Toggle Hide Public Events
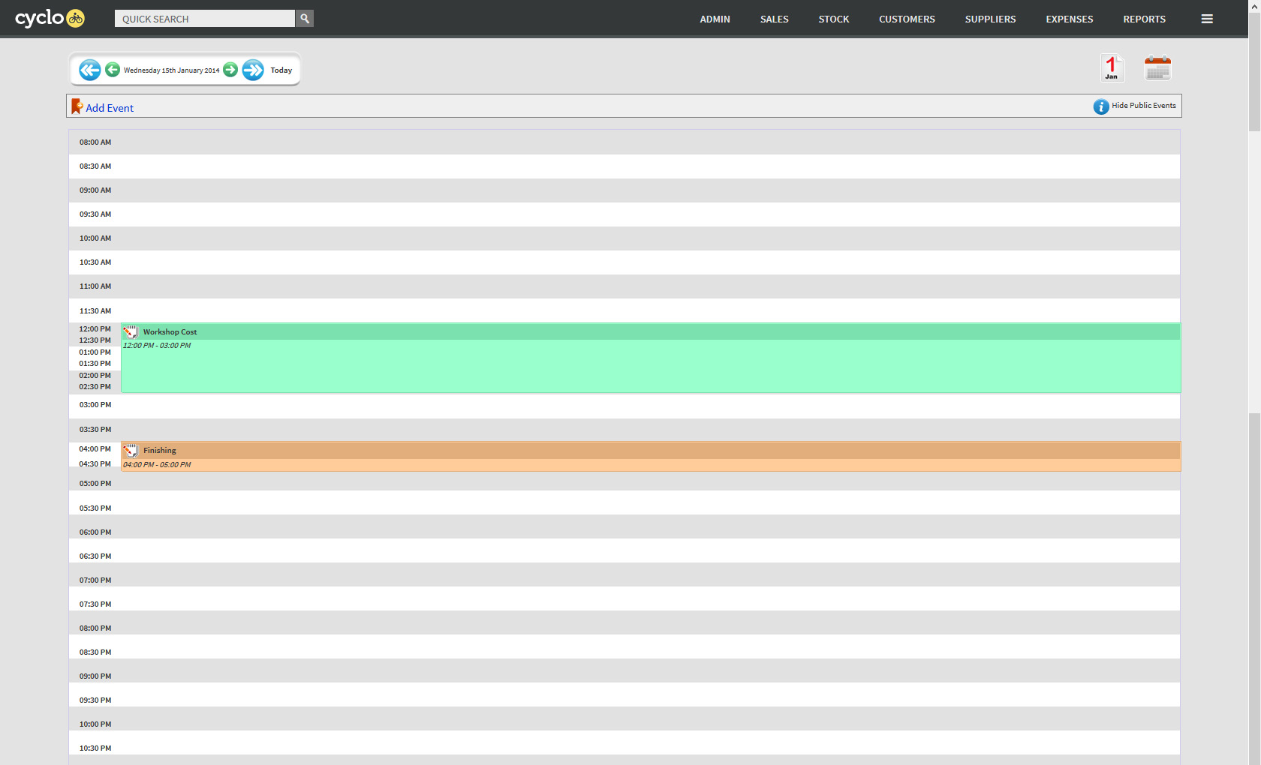 pyautogui.click(x=1135, y=106)
